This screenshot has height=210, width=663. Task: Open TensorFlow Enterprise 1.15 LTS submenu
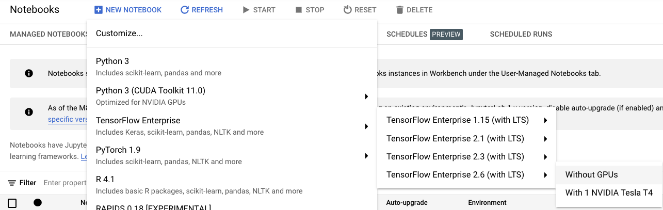tap(545, 121)
